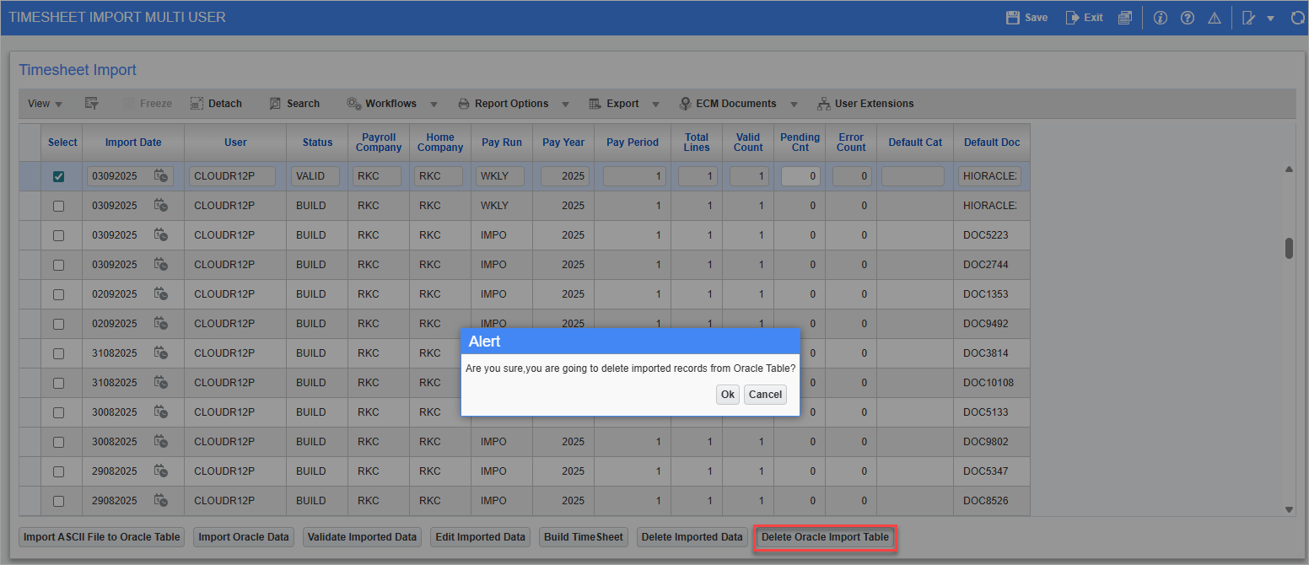Click the information circle icon
The image size is (1309, 565).
coord(1160,17)
